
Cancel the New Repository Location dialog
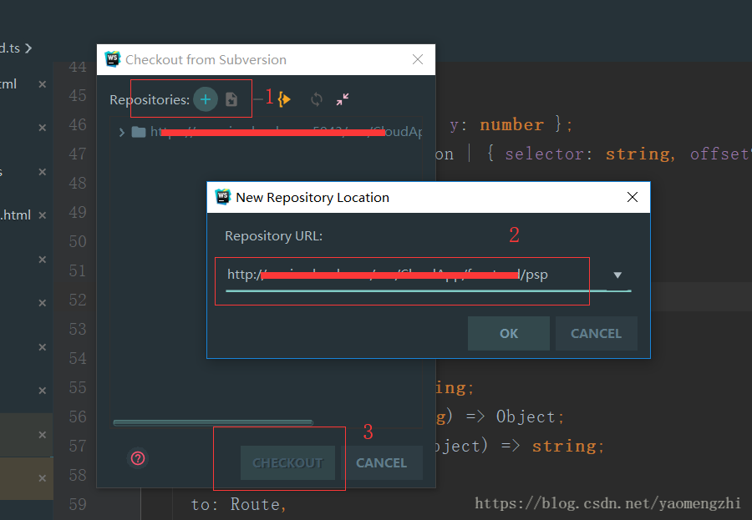pos(596,334)
